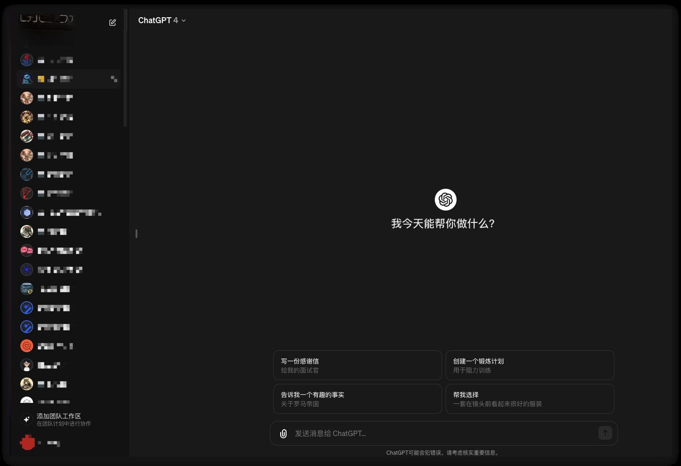Open options on the highlighted sidebar GPT row
The width and height of the screenshot is (681, 466).
114,79
